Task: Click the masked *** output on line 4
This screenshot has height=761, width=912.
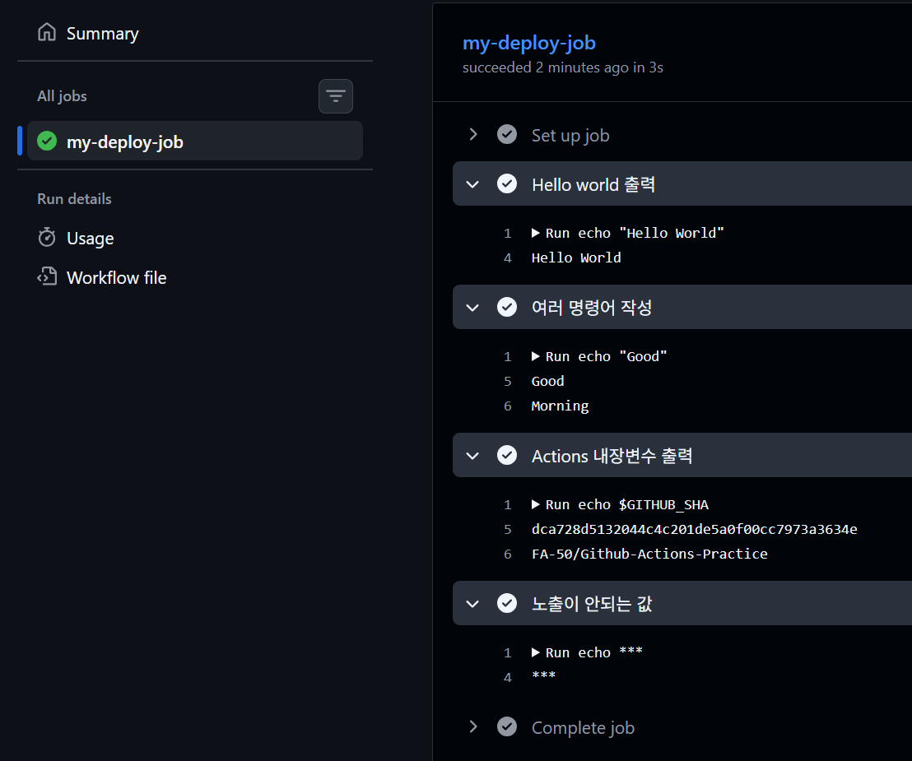Action: (544, 676)
